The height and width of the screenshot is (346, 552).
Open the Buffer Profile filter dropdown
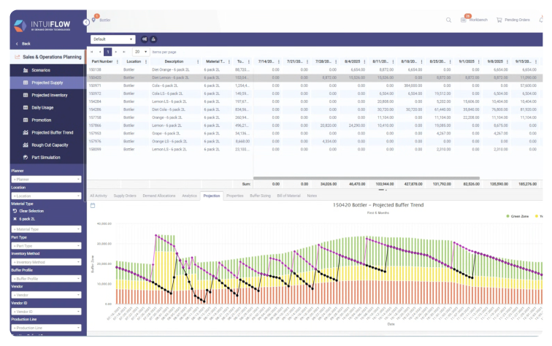pyautogui.click(x=46, y=278)
